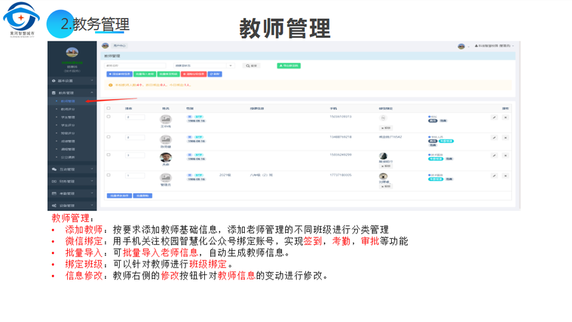Viewport: 572px width, 322px height.
Task: Click the teacher name search input field
Action: click(135, 66)
